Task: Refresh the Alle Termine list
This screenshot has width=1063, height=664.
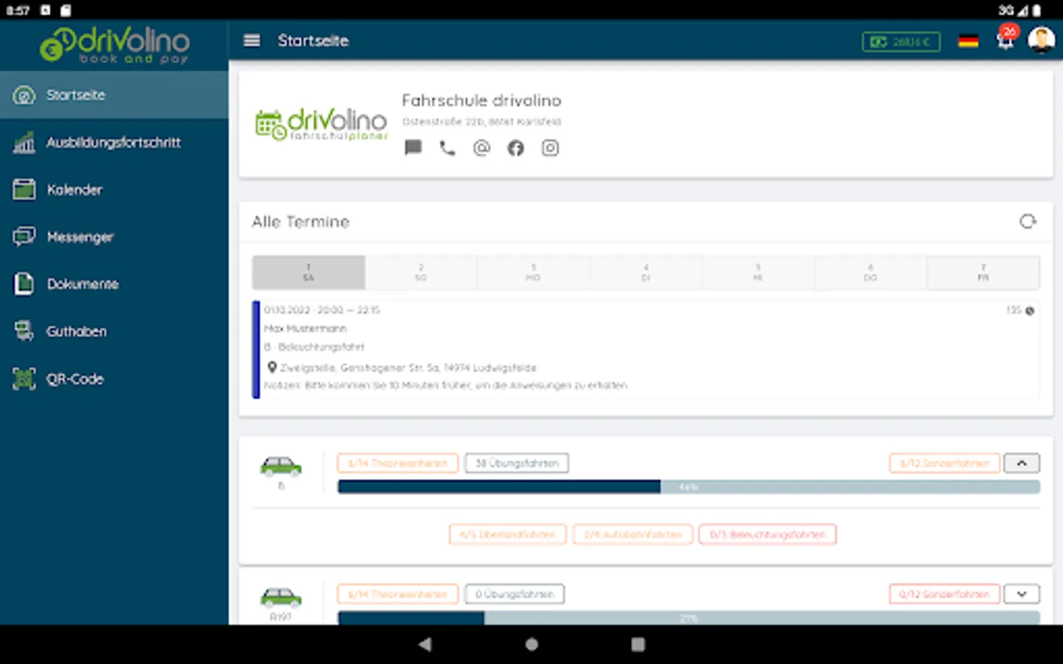Action: click(1028, 221)
